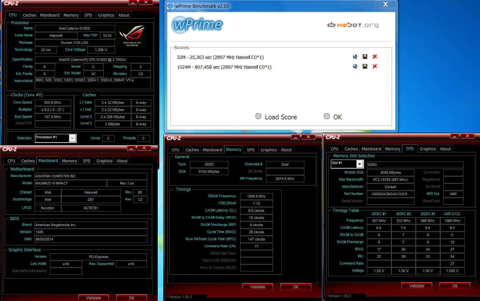Click the motherboard model MAXIMUS VI IMPACT

point(71,184)
